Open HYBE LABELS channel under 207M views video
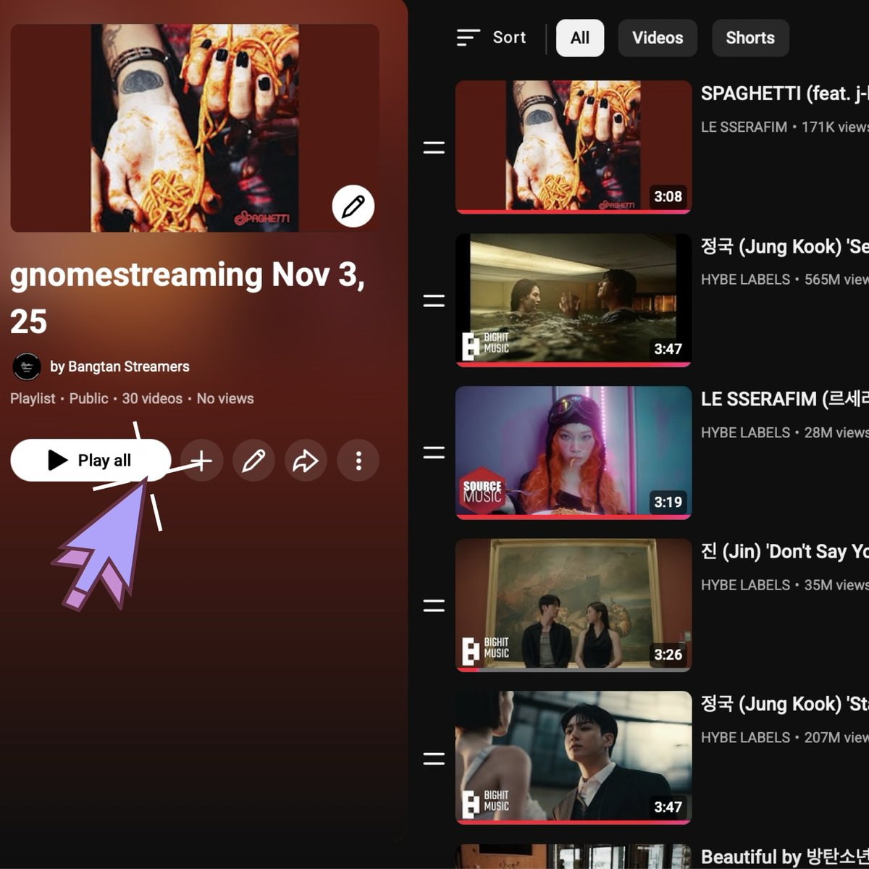The height and width of the screenshot is (869, 869). pos(745,737)
